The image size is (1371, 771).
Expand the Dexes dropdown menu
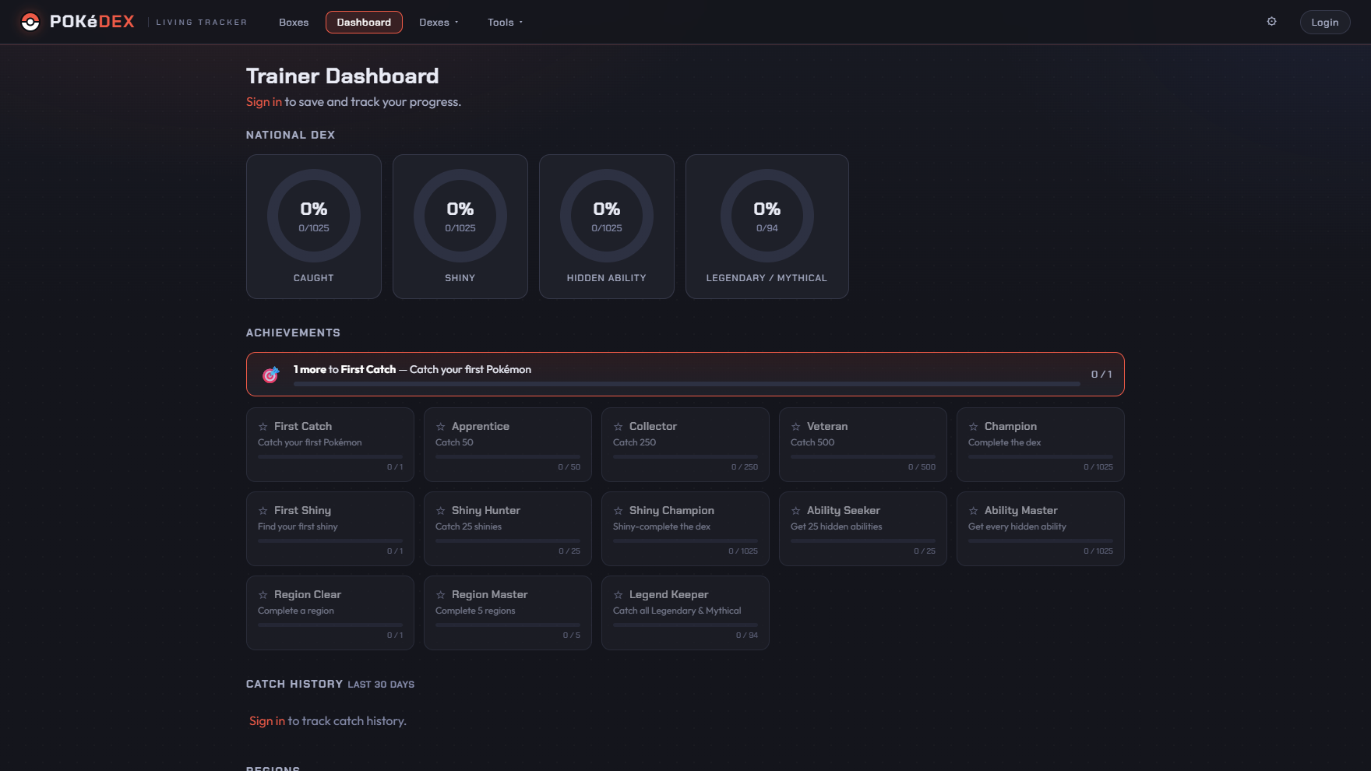[439, 22]
